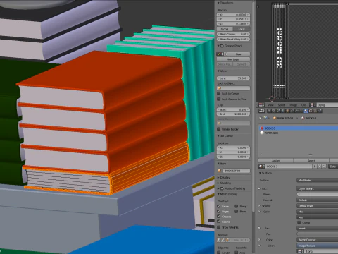
Task: Click the material browse sphere icon
Action: pyautogui.click(x=261, y=167)
